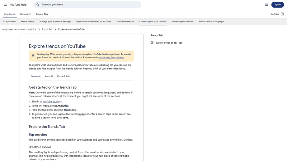Go to YouTube Help home title
The height and width of the screenshot is (161, 287).
[18, 5]
